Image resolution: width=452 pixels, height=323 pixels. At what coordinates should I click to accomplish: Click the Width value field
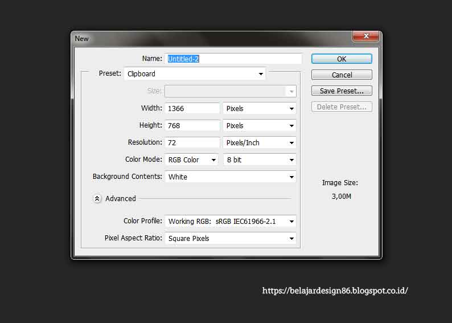(192, 108)
